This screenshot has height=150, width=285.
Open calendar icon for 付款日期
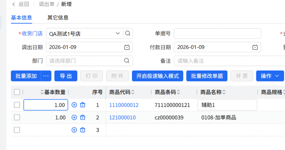click(x=255, y=47)
